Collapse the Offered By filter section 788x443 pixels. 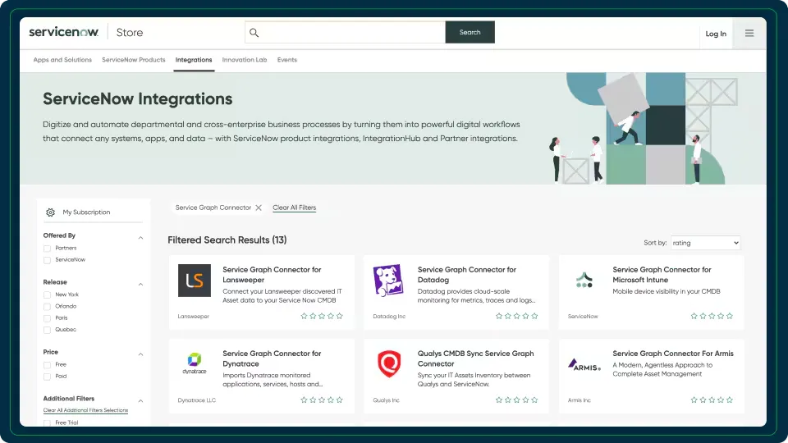[x=140, y=238]
